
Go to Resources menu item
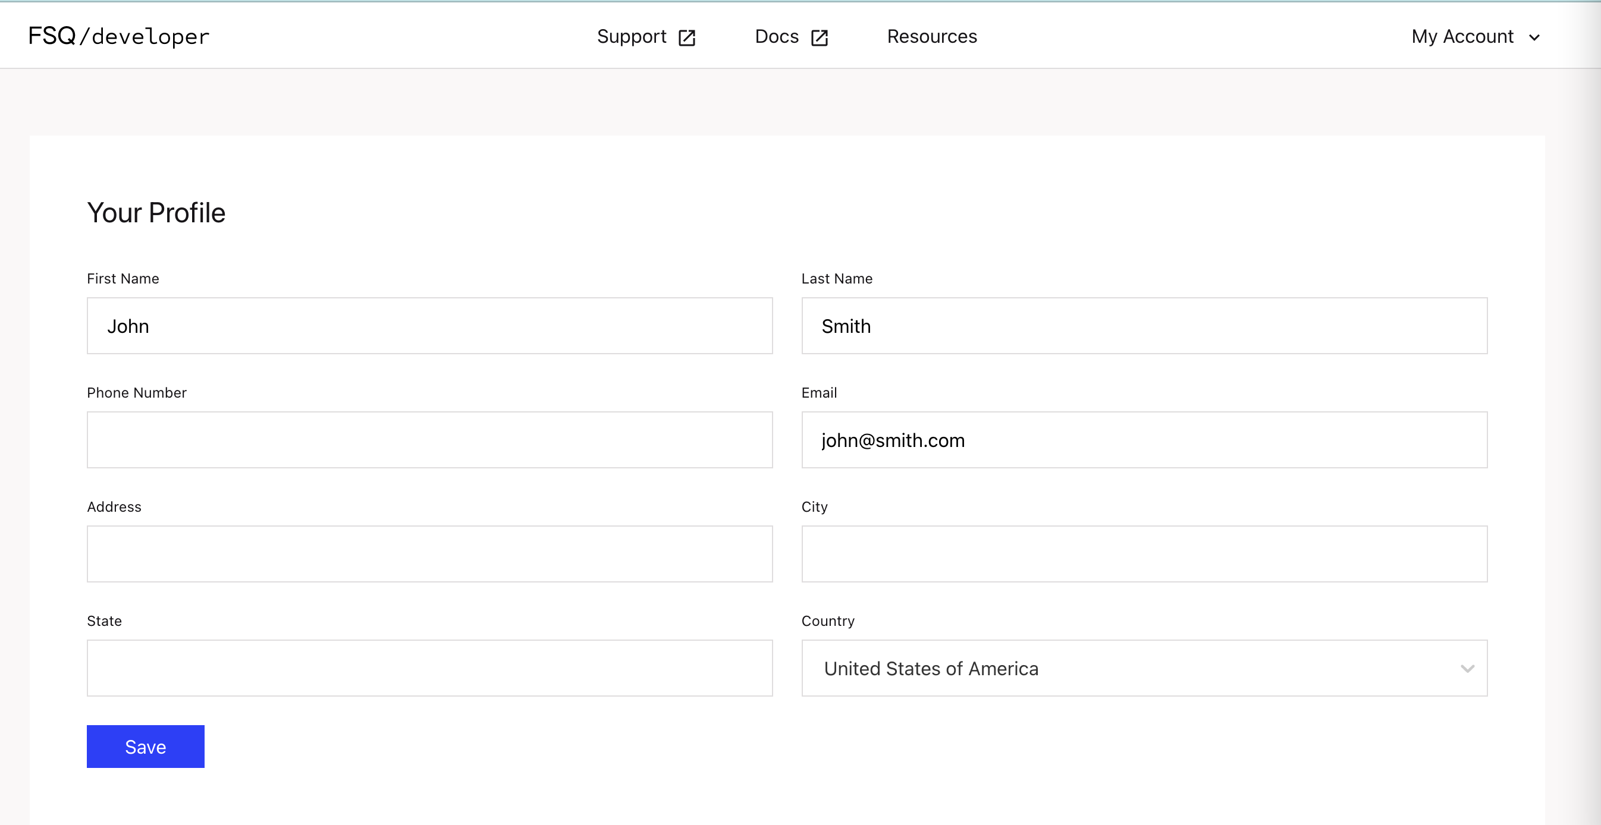(932, 37)
